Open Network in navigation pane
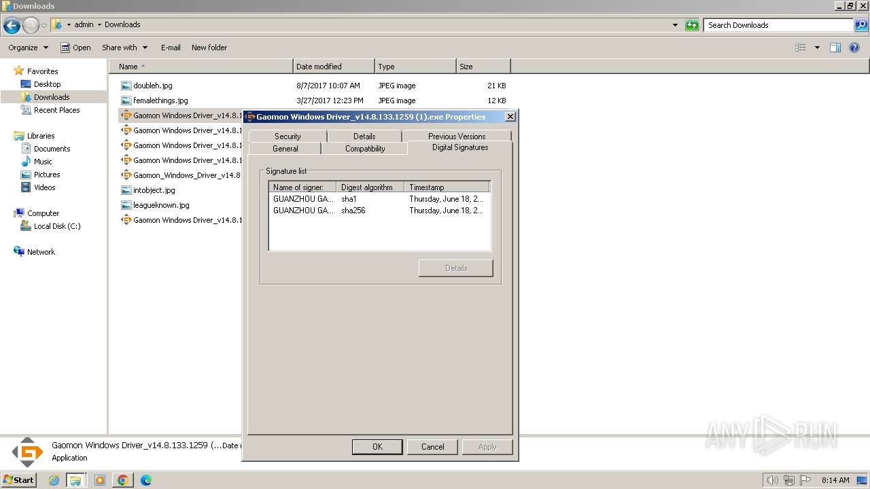The width and height of the screenshot is (870, 489). coord(41,252)
